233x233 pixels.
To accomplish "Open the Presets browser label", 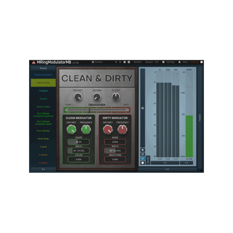I will click(x=99, y=62).
